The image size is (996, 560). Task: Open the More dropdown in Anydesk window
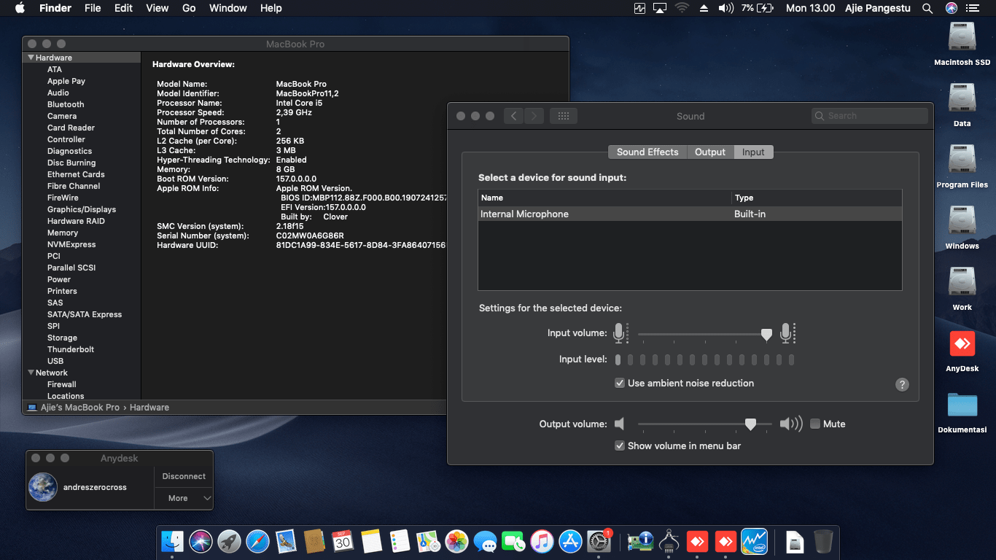(184, 498)
